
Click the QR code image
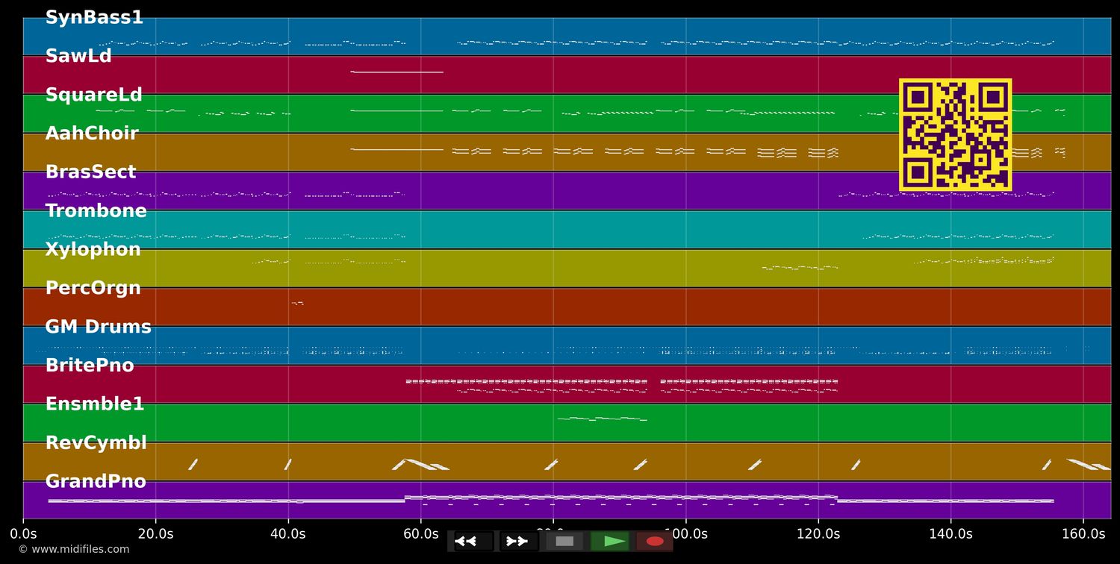tap(956, 134)
